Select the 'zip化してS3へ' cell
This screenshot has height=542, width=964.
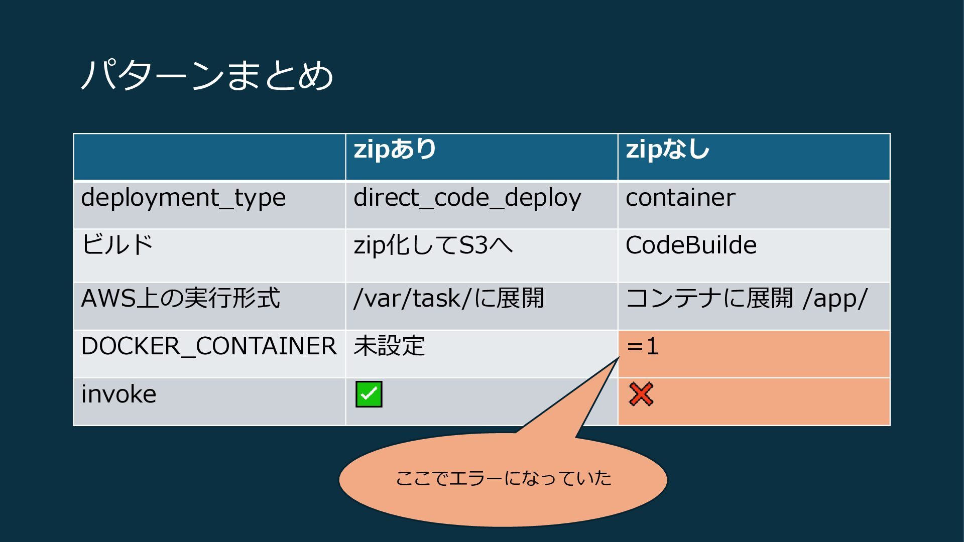pyautogui.click(x=433, y=245)
